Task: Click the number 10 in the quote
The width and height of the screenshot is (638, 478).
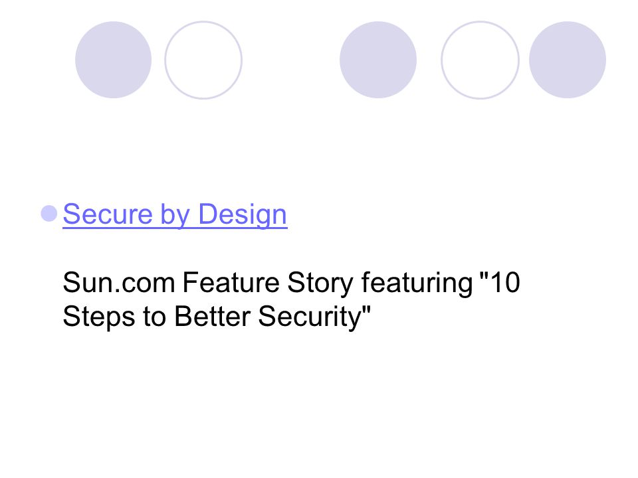Action: point(505,283)
